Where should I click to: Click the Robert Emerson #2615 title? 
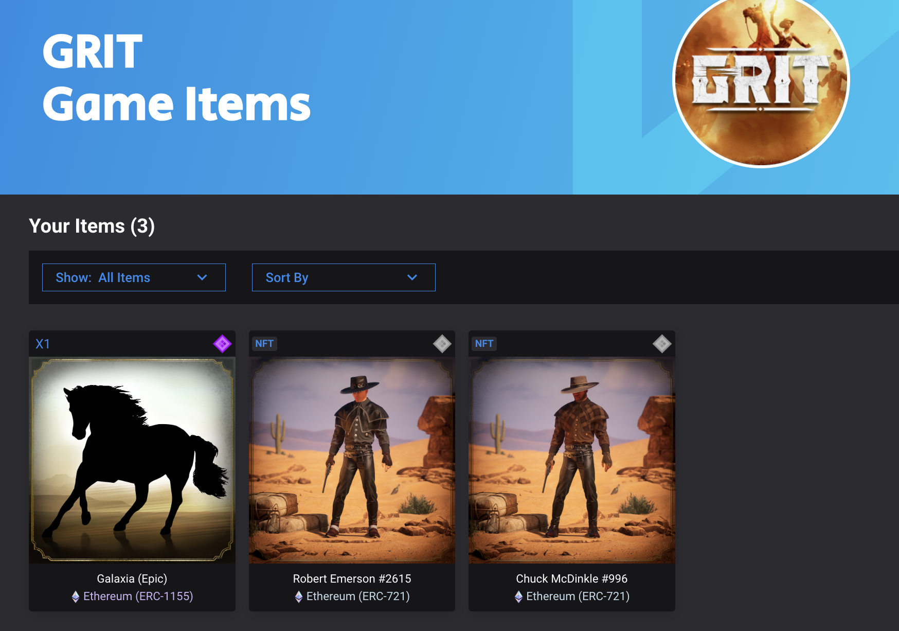(x=352, y=579)
